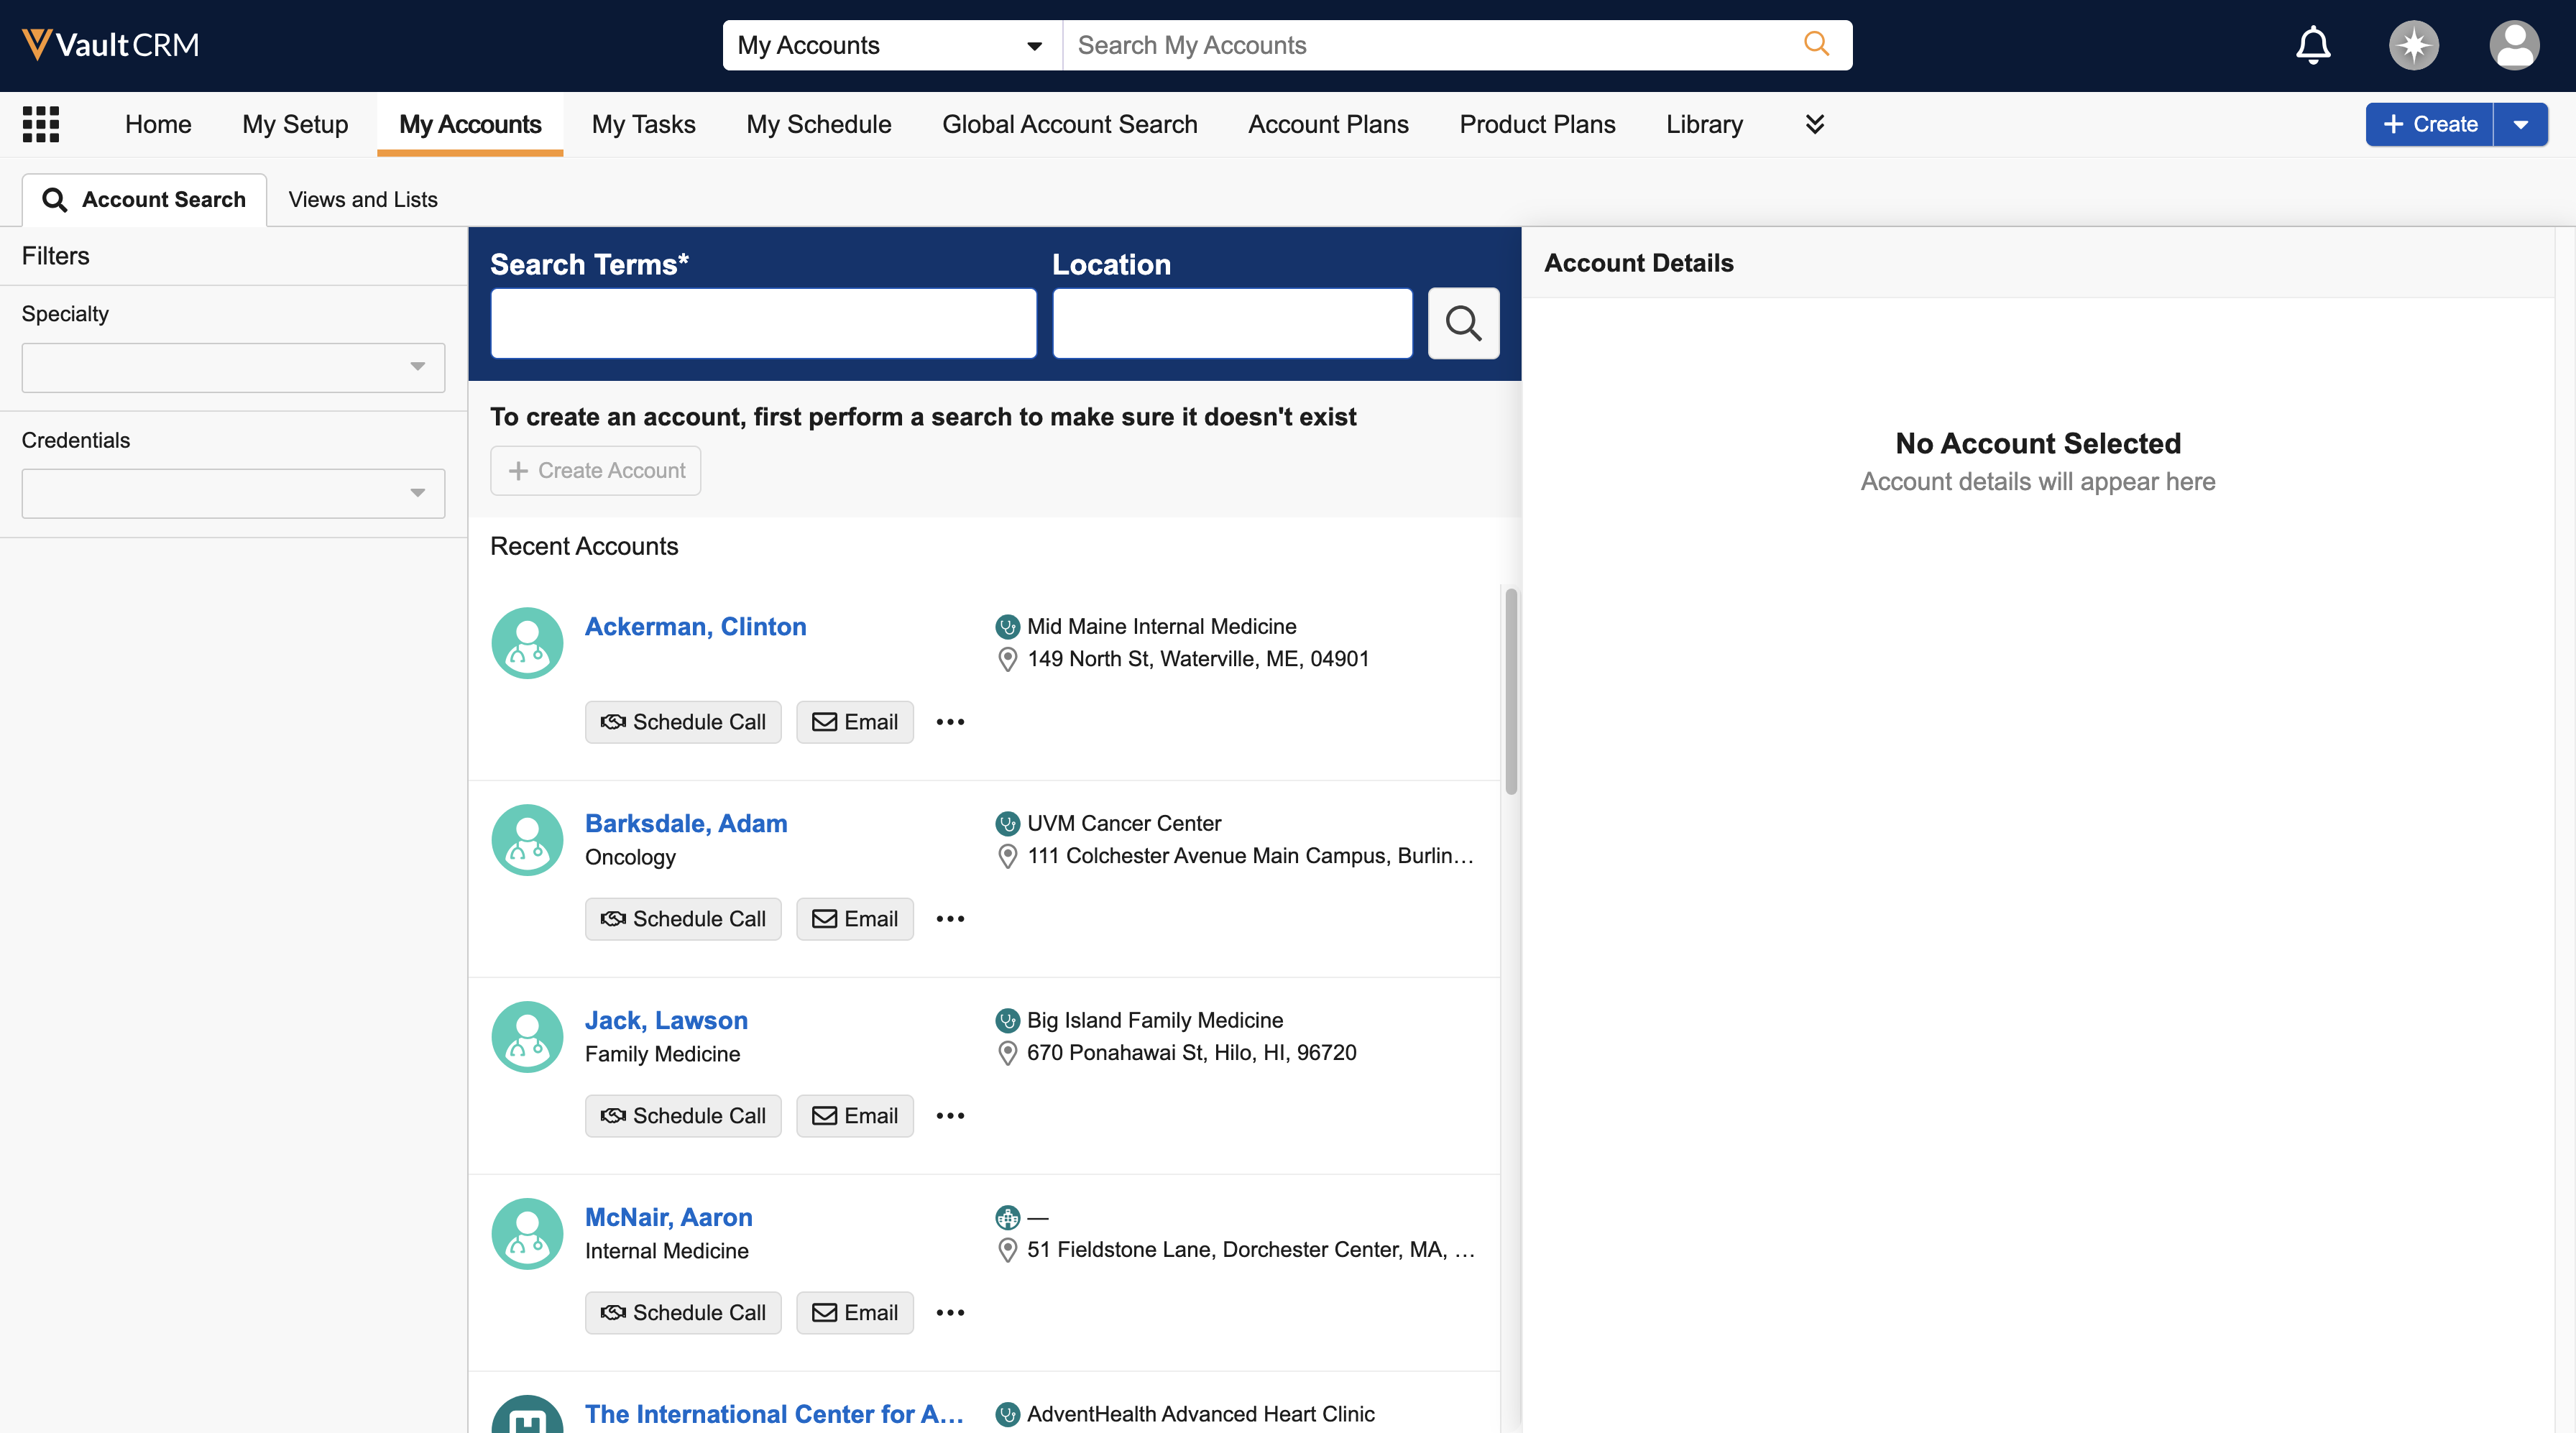Open more actions for McNair, Aaron
Image resolution: width=2576 pixels, height=1433 pixels.
click(950, 1313)
